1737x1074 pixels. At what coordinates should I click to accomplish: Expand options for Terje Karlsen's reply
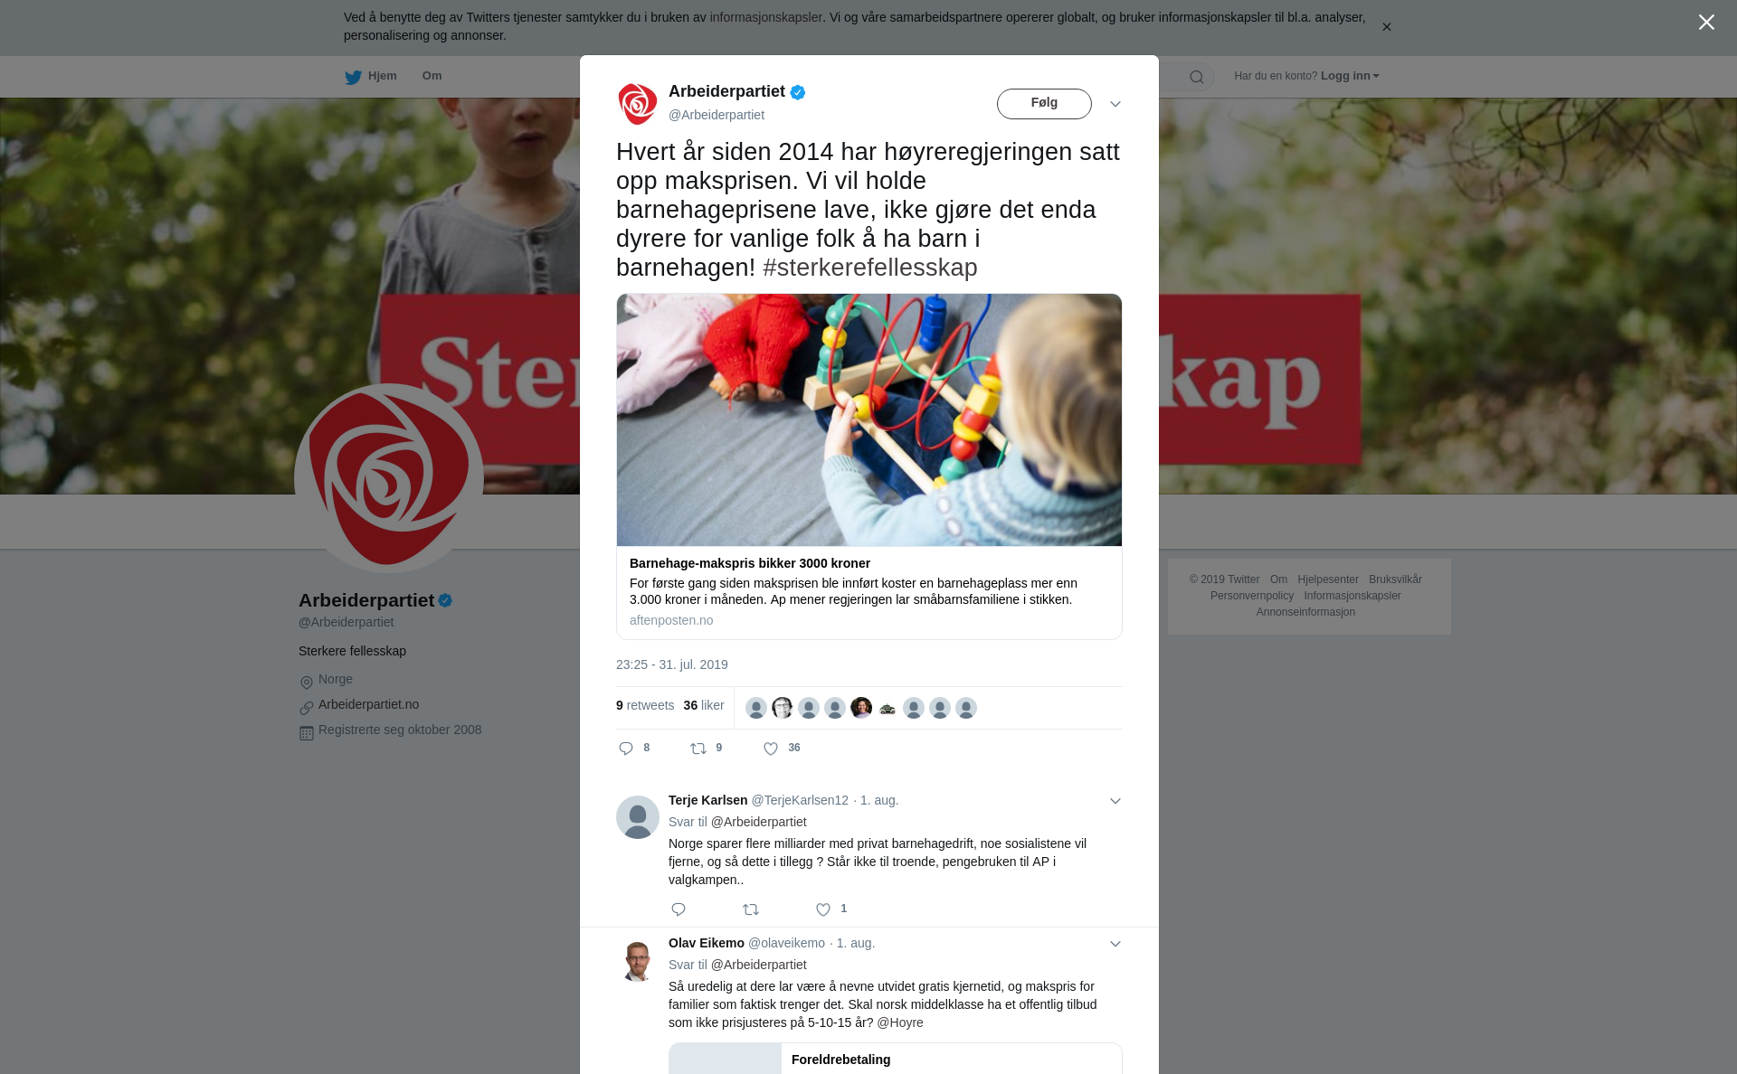[1115, 801]
